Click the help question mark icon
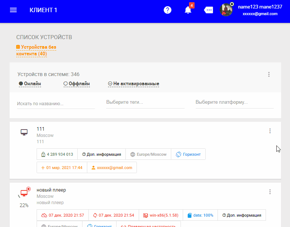 [168, 10]
